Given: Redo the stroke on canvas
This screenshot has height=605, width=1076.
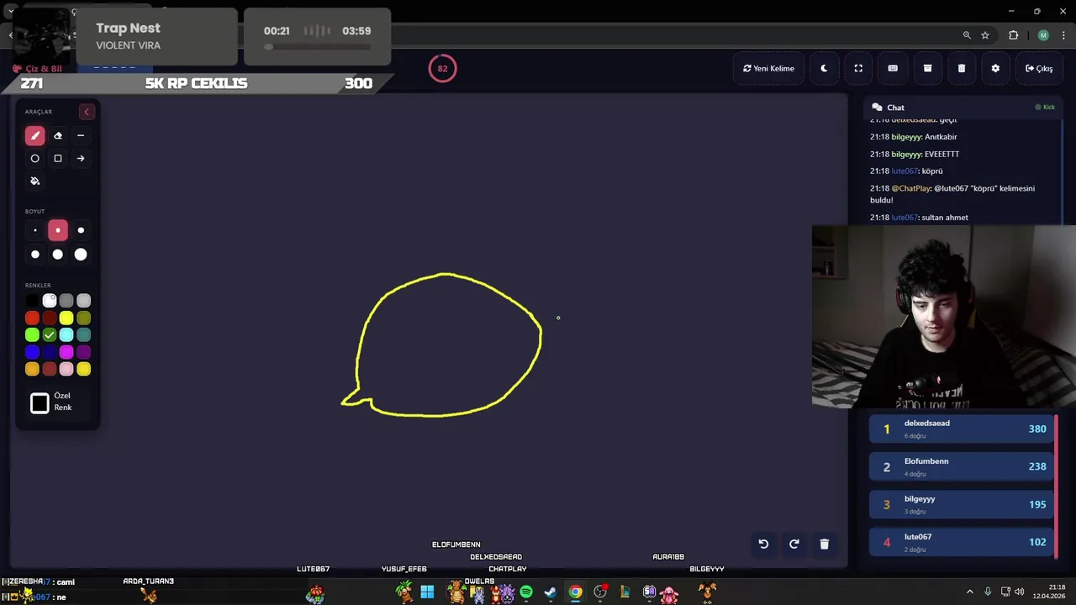Looking at the screenshot, I should click(x=794, y=544).
